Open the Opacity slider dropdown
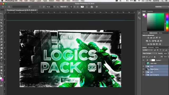 click(168, 53)
